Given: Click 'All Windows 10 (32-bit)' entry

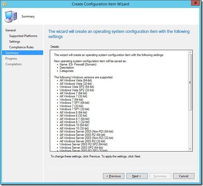Looking at the screenshot, I should point(74,128).
